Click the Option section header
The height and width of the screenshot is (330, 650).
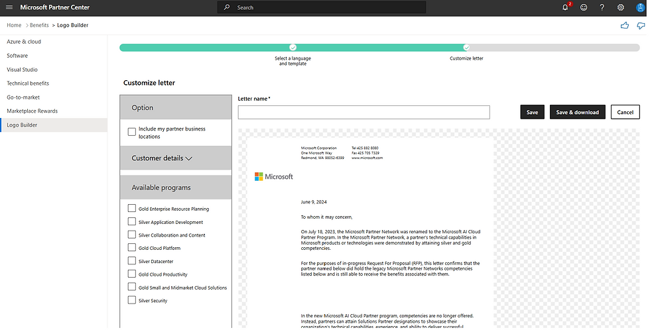[x=176, y=107]
